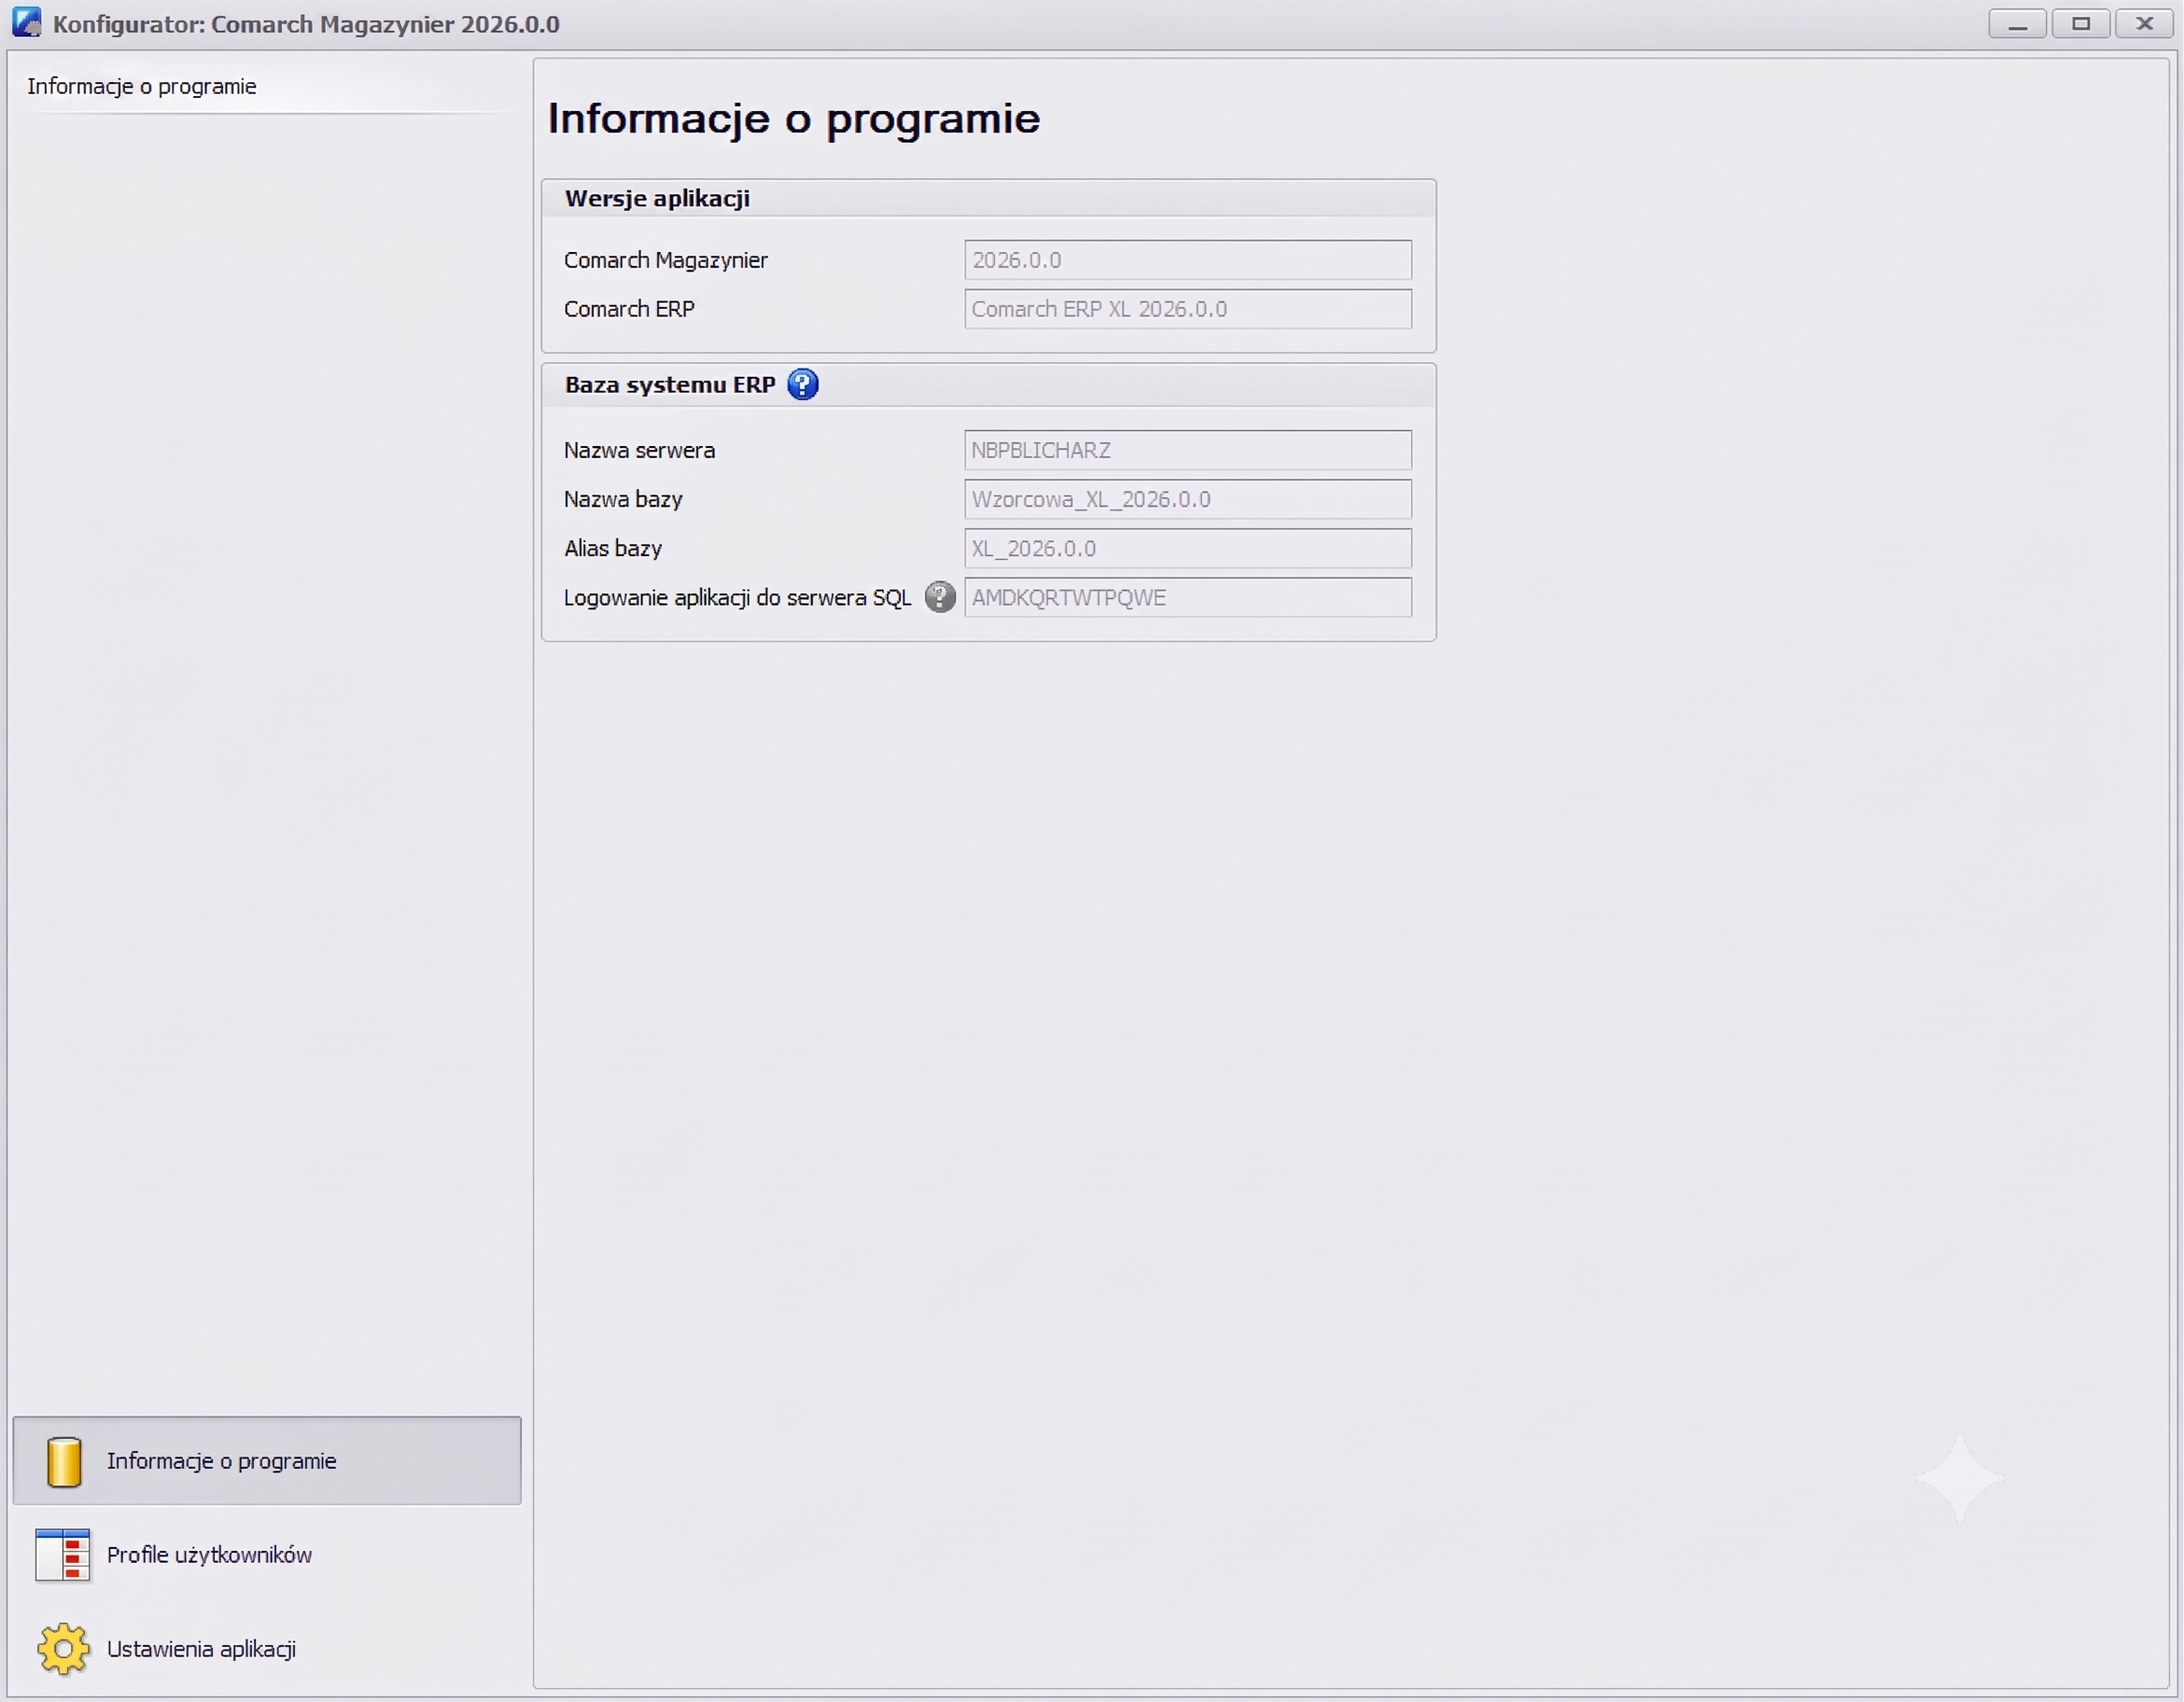Click the Nazwa bazy field
Viewport: 2184px width, 1702px height.
1188,499
